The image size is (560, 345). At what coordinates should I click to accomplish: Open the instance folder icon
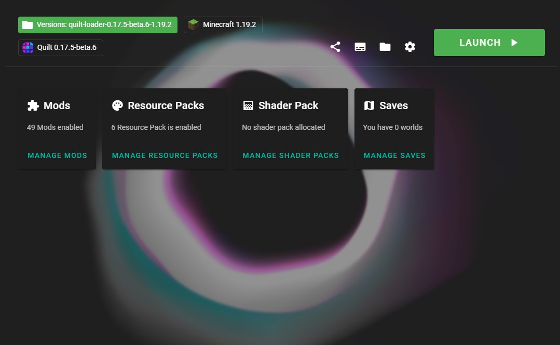pyautogui.click(x=385, y=47)
